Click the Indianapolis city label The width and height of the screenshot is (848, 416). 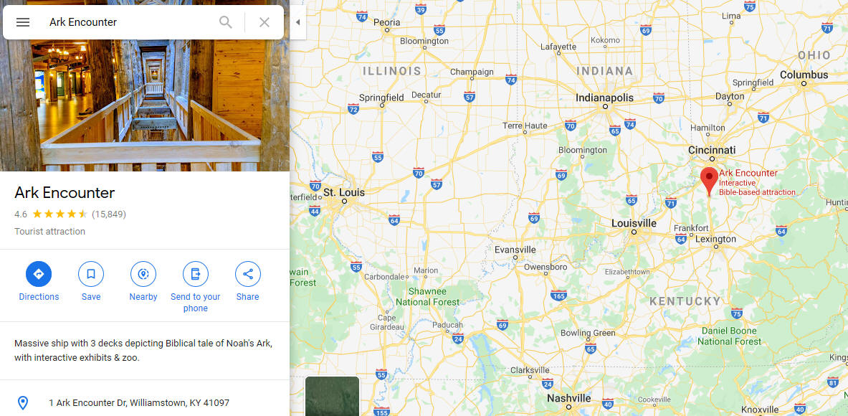coord(604,98)
